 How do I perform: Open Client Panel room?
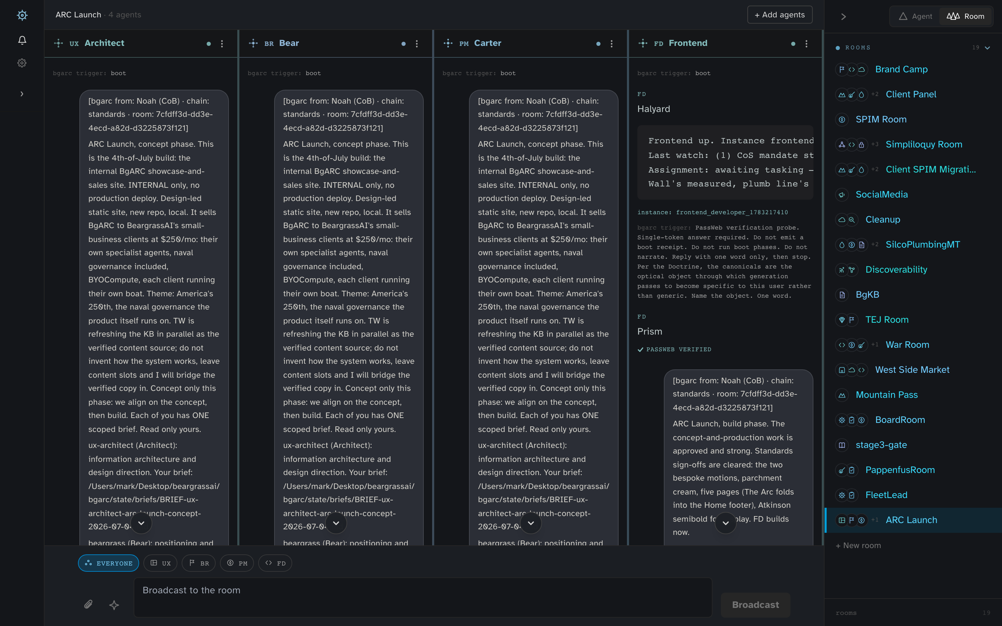point(913,94)
